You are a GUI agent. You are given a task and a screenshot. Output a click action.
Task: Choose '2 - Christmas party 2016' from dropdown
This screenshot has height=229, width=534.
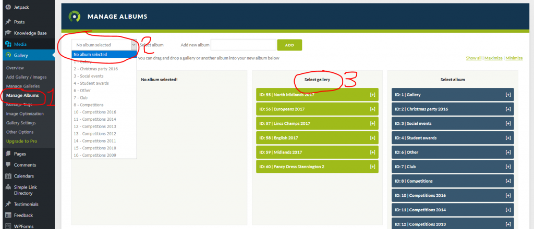click(x=104, y=69)
